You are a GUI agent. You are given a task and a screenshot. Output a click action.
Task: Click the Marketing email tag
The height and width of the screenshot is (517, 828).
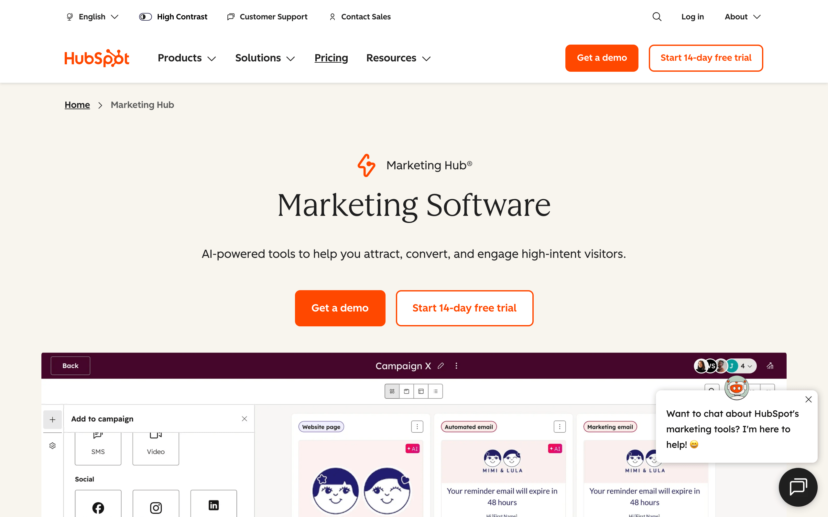610,427
